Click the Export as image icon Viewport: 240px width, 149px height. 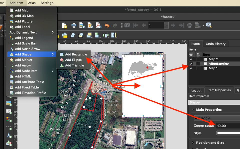point(82,25)
